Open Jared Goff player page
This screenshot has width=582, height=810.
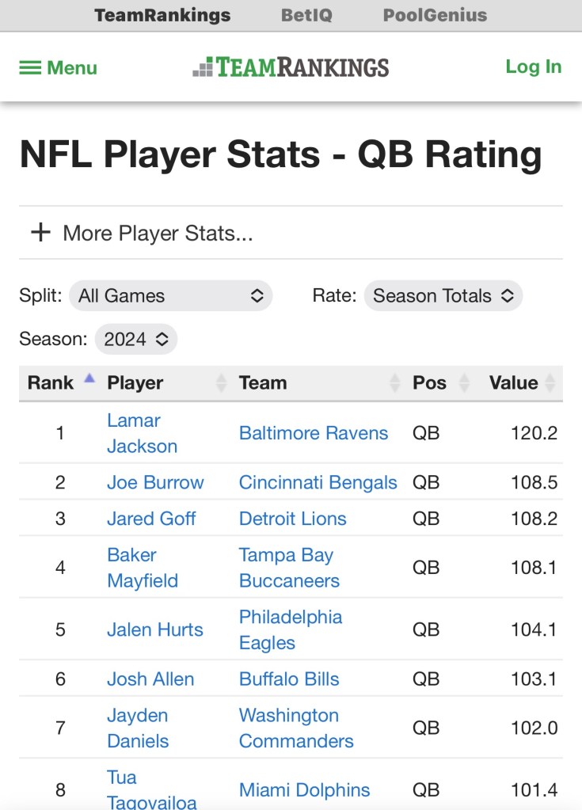pyautogui.click(x=151, y=519)
